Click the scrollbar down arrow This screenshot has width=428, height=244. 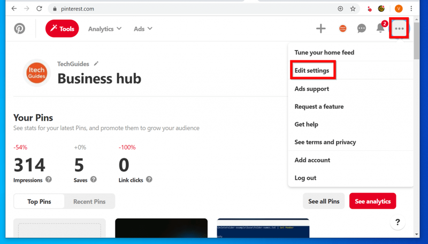tap(416, 234)
